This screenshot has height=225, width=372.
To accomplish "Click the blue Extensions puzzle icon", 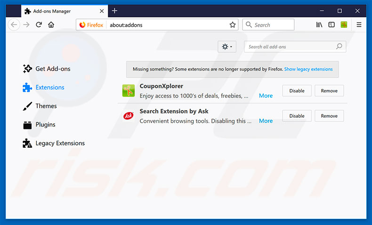I will pos(27,88).
